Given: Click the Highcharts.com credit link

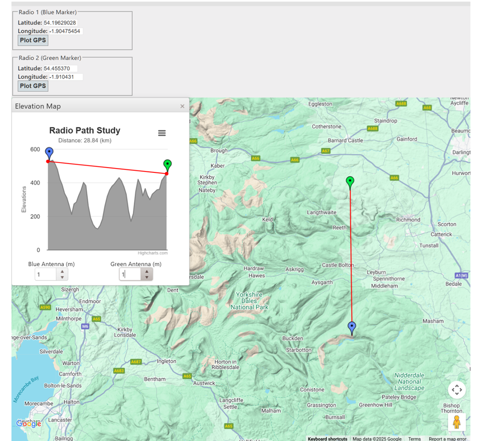Looking at the screenshot, I should pos(152,253).
